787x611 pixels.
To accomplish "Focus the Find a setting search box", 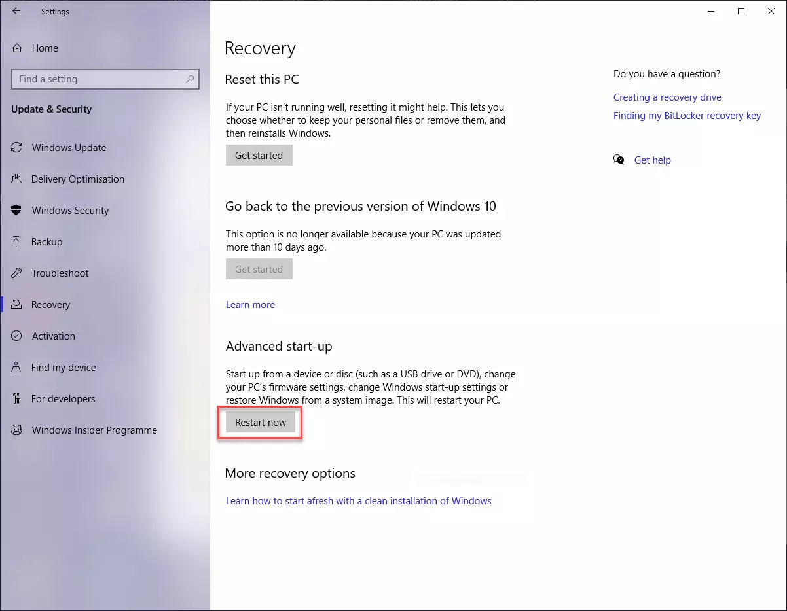I will [105, 79].
